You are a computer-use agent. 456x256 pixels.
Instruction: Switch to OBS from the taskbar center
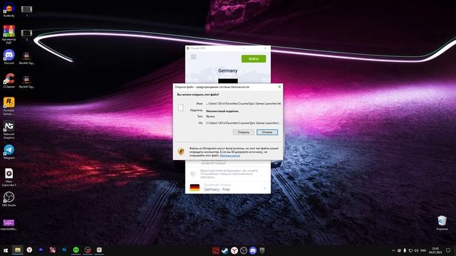244,250
